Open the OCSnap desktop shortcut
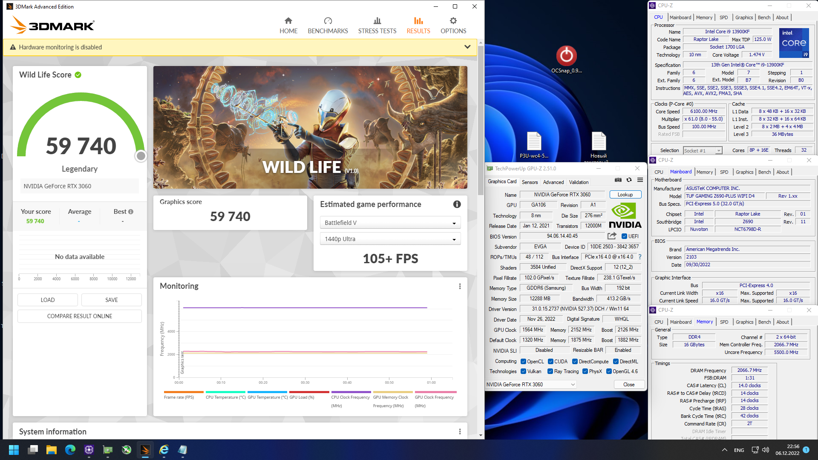818x460 pixels. [566, 59]
